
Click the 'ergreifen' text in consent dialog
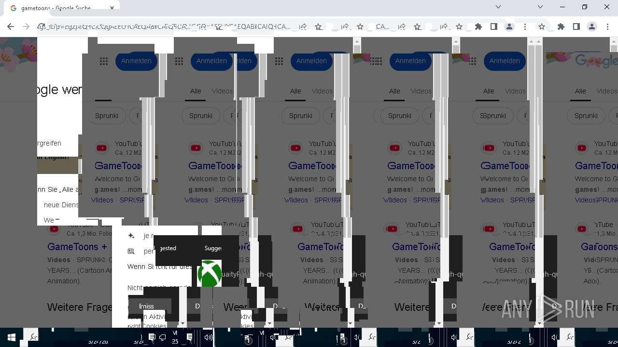pyautogui.click(x=49, y=143)
